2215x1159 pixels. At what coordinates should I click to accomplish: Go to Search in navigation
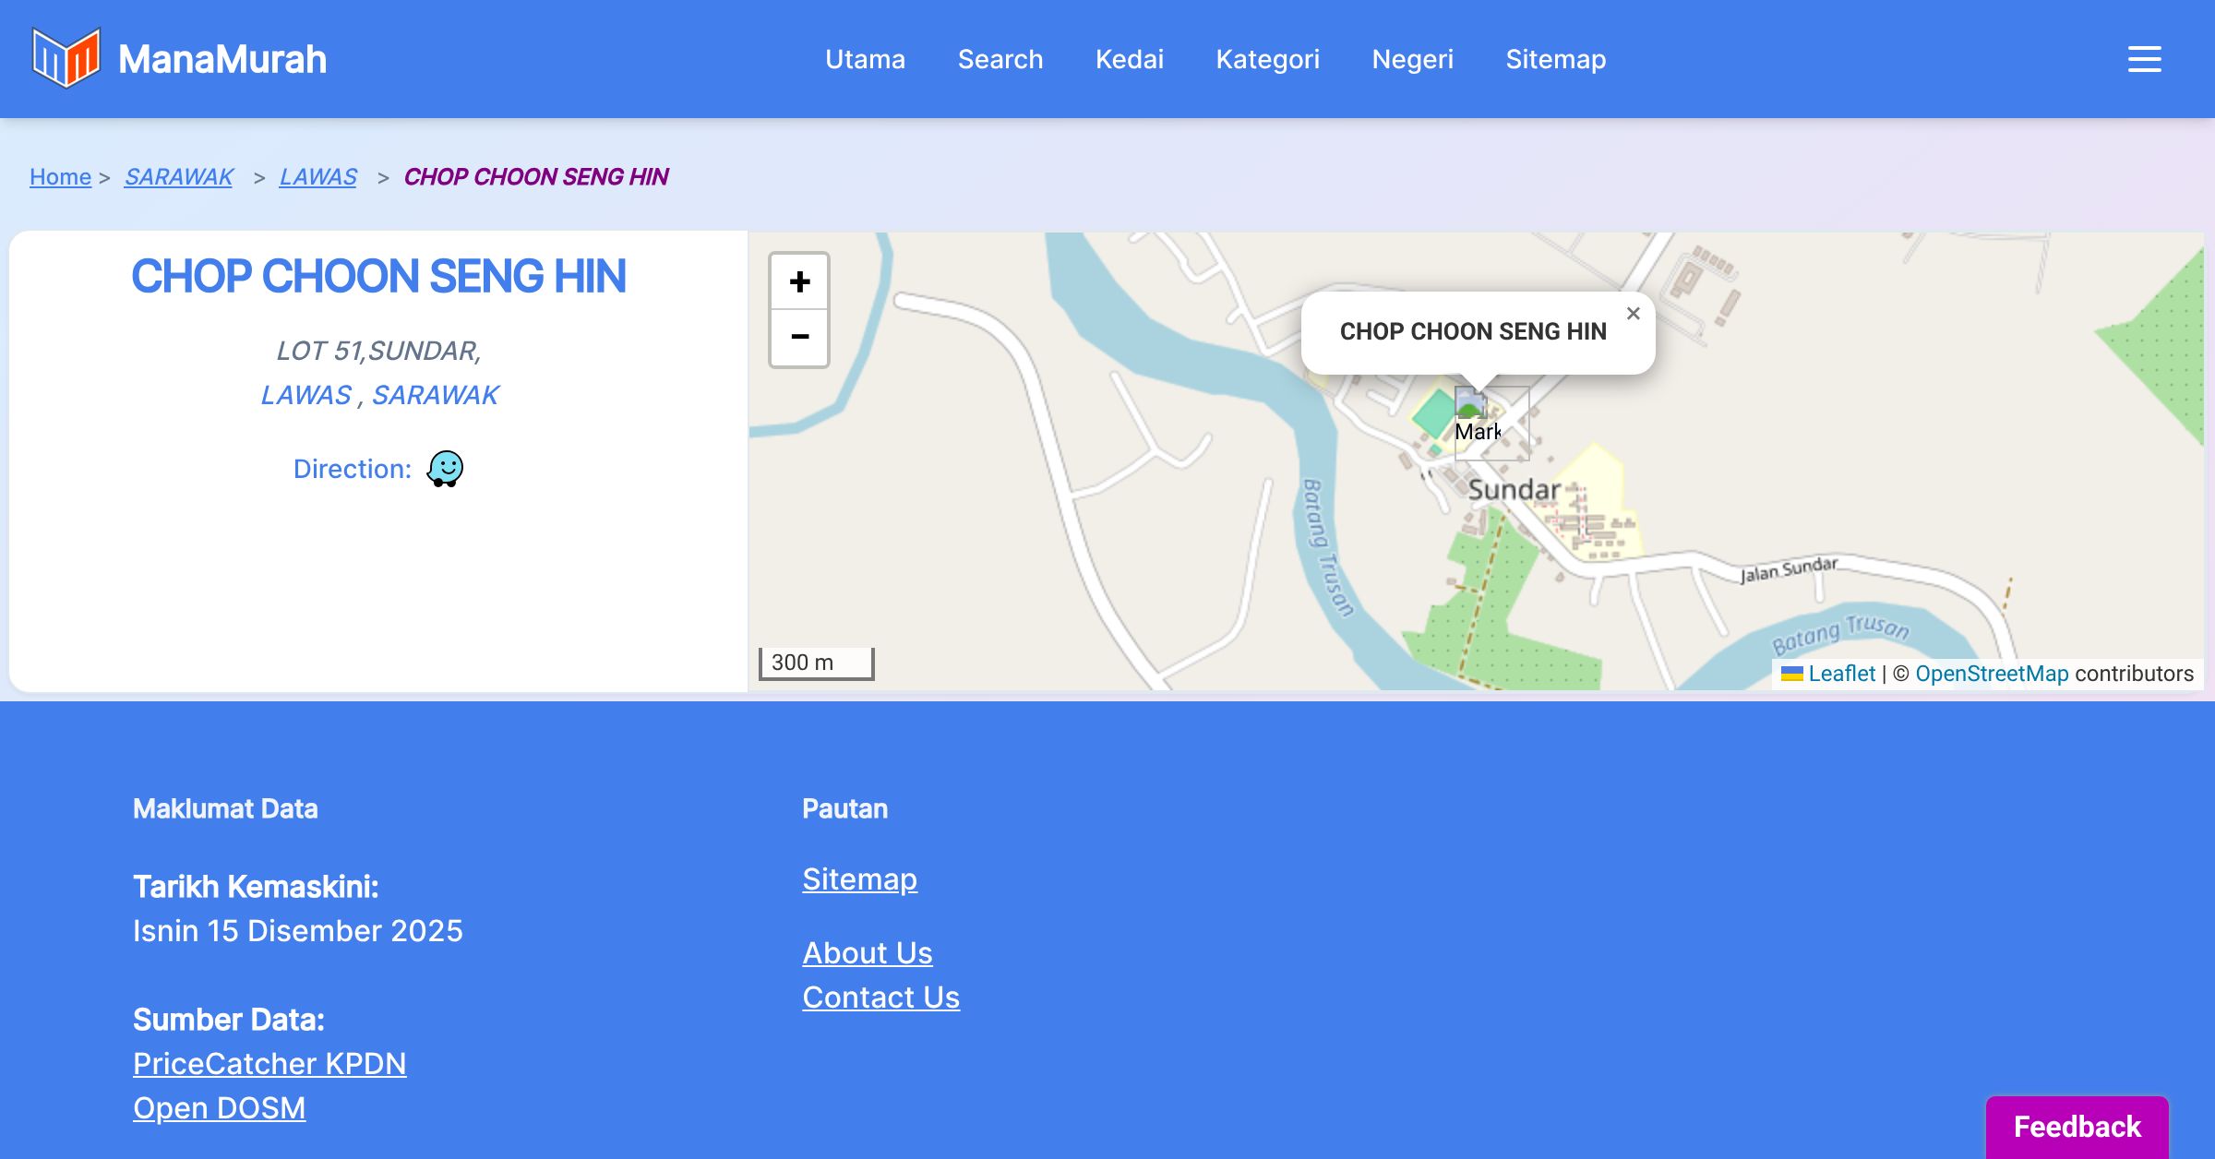[1000, 59]
